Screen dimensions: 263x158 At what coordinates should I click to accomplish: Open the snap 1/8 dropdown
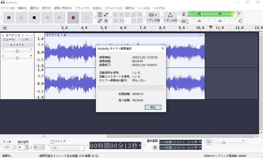click(x=68, y=148)
